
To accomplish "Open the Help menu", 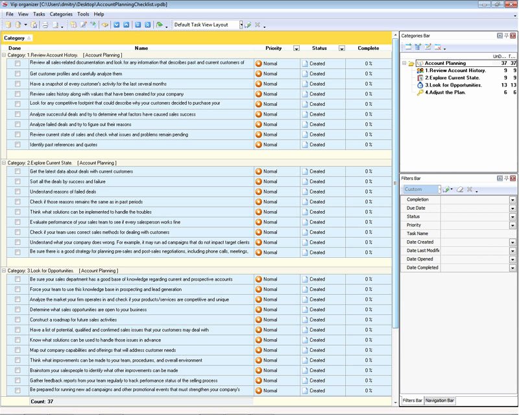I will coord(99,14).
